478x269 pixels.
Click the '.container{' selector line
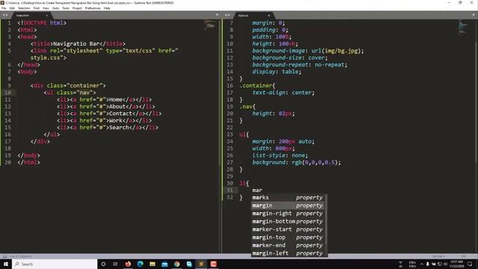click(x=257, y=86)
